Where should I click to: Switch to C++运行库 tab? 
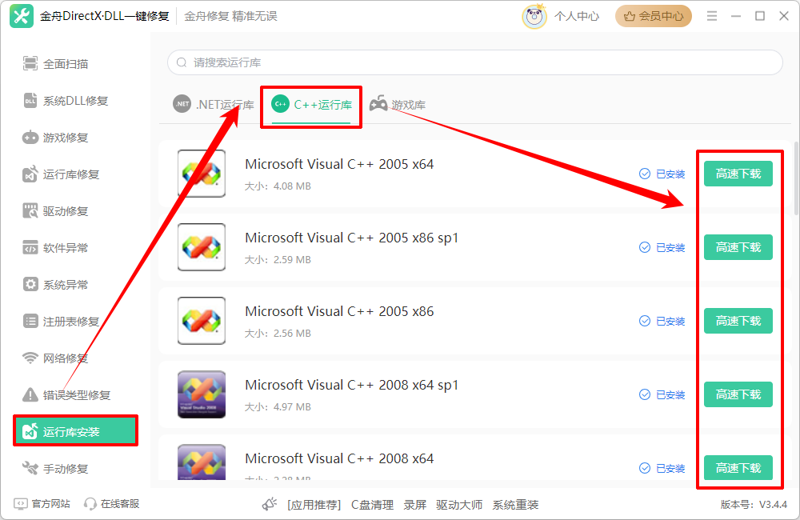click(x=311, y=105)
